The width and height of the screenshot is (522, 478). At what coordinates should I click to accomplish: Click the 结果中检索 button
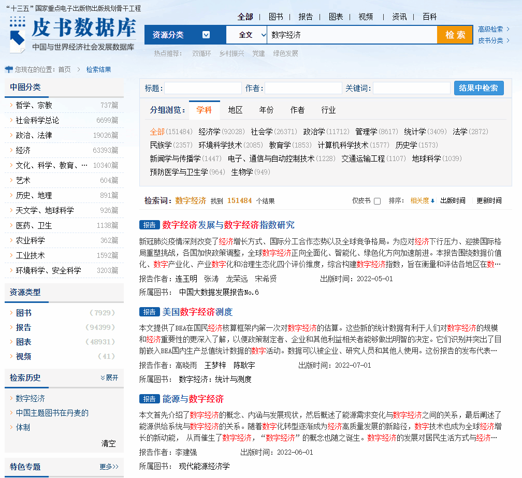[x=479, y=88]
